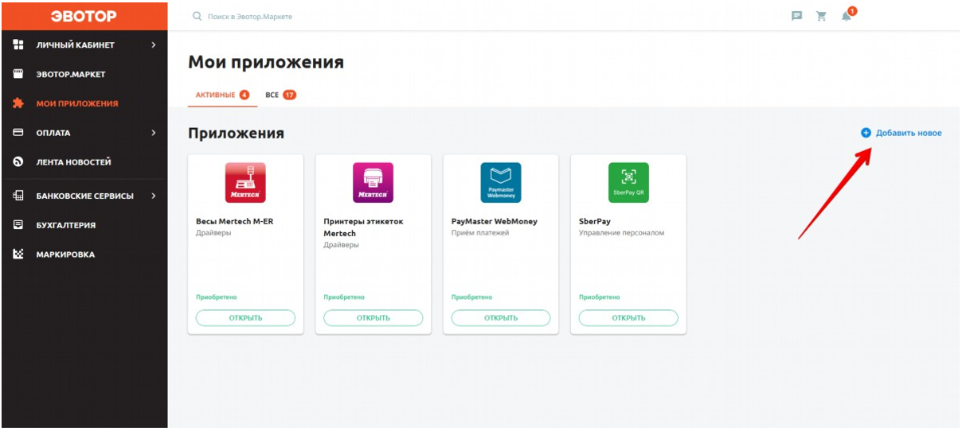The height and width of the screenshot is (431, 966).
Task: Click the PayMaster WebMoney app icon
Action: (501, 183)
